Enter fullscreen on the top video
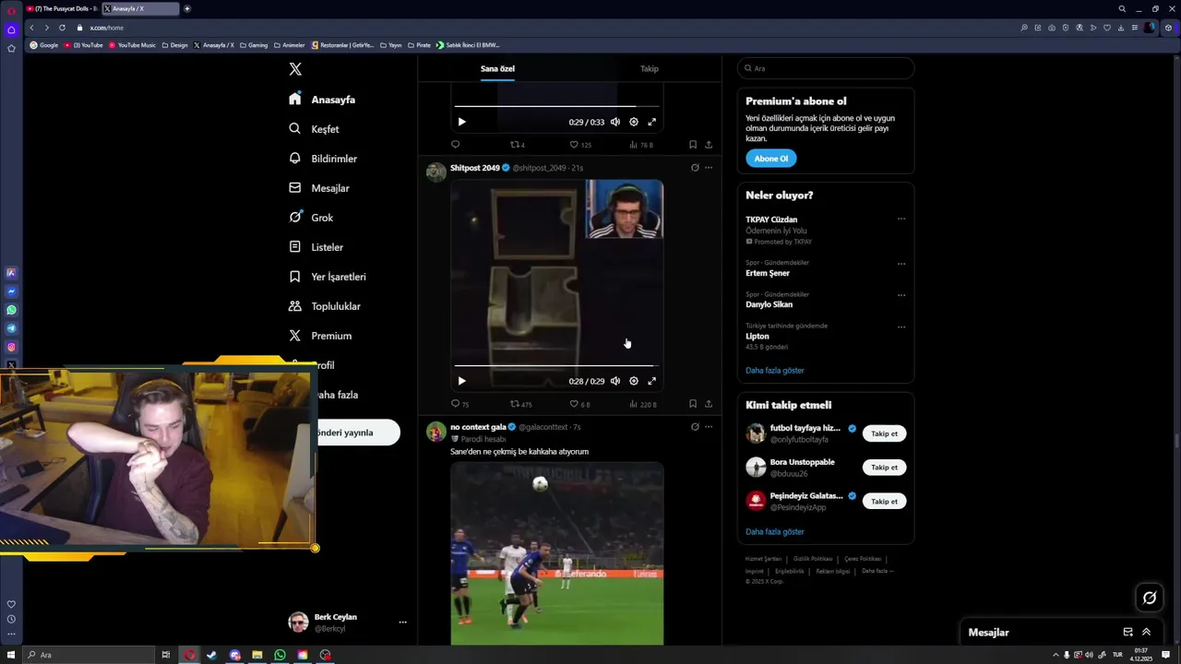The width and height of the screenshot is (1181, 664). pyautogui.click(x=652, y=122)
